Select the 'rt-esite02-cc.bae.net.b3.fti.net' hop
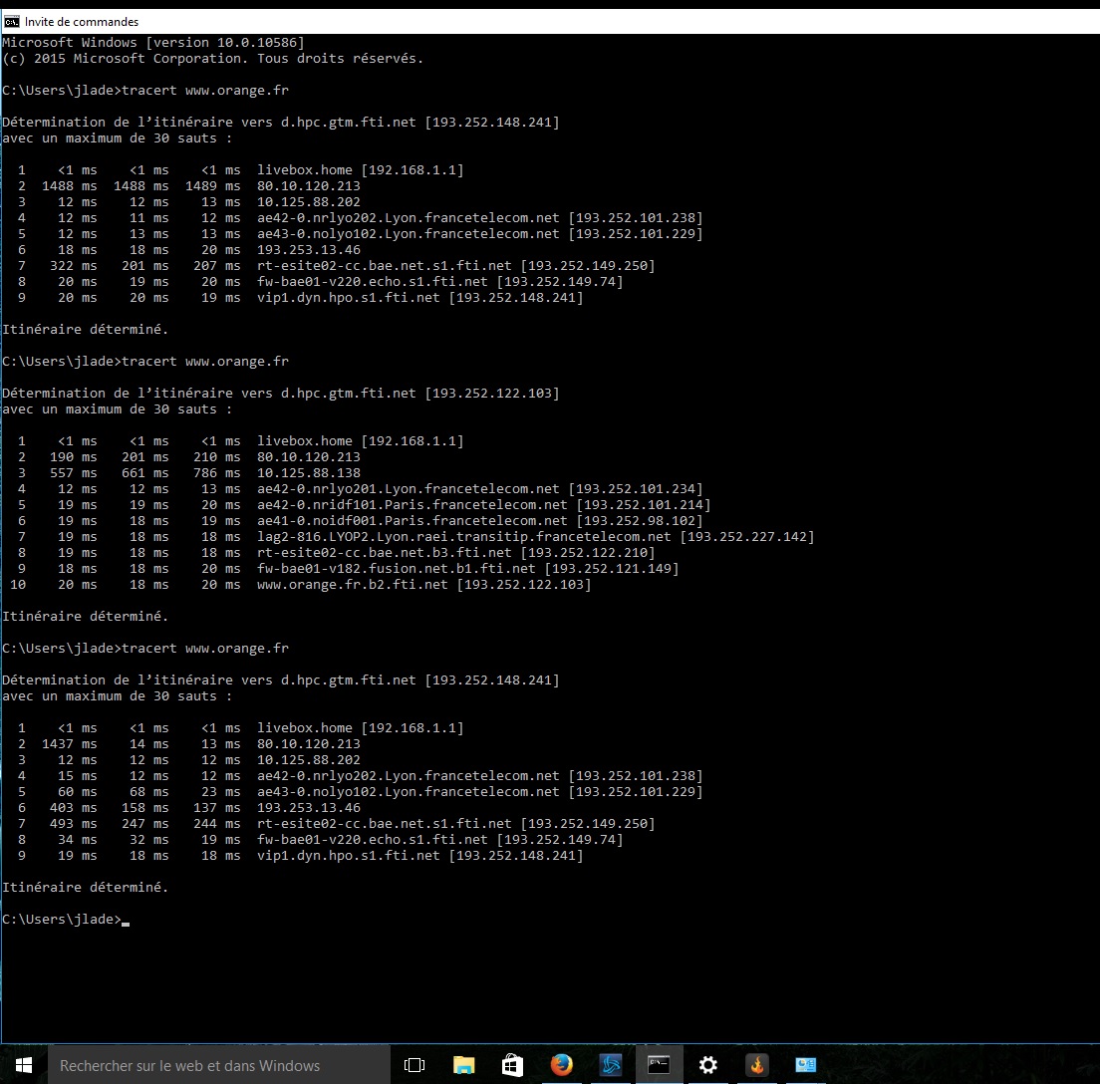 point(335,553)
